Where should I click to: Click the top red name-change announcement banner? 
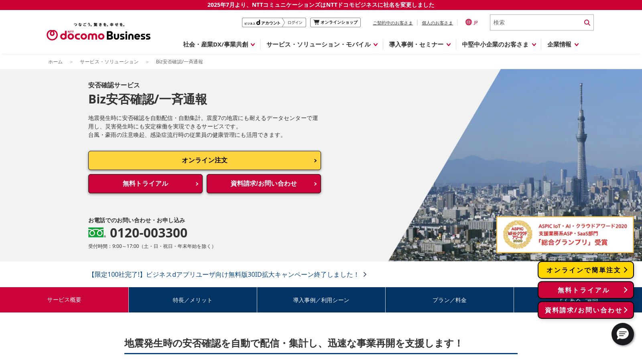pyautogui.click(x=321, y=5)
